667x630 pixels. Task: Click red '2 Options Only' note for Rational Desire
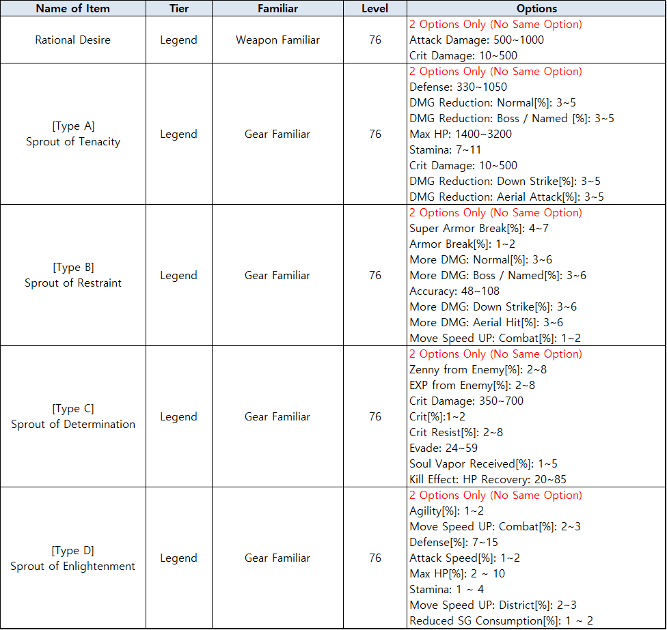click(x=495, y=25)
